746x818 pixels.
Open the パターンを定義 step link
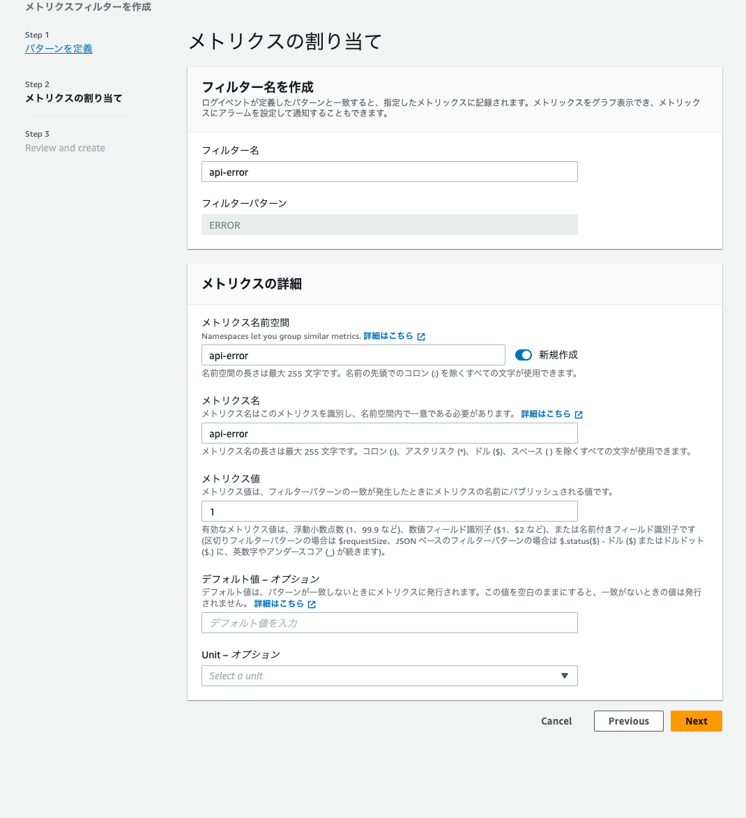pyautogui.click(x=59, y=49)
